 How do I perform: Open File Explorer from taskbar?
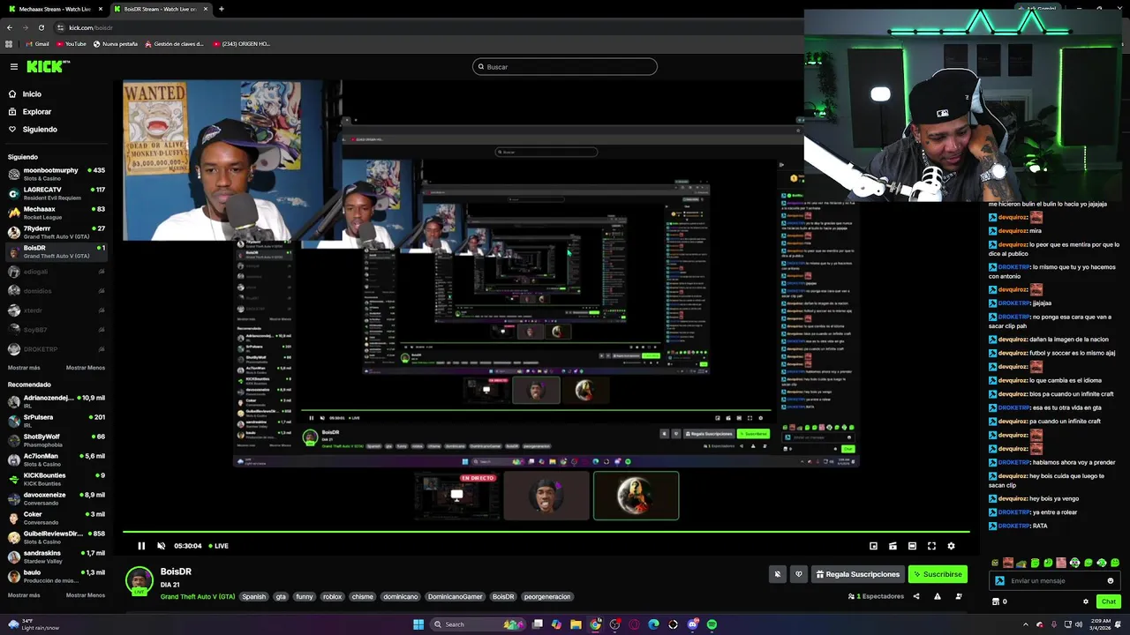point(576,624)
